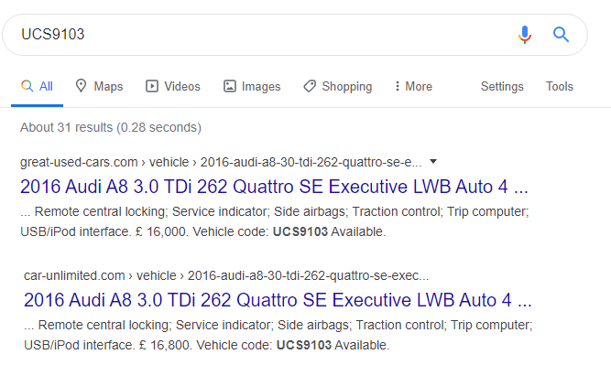The image size is (611, 365).
Task: Click the microphone voice search icon
Action: 525,35
